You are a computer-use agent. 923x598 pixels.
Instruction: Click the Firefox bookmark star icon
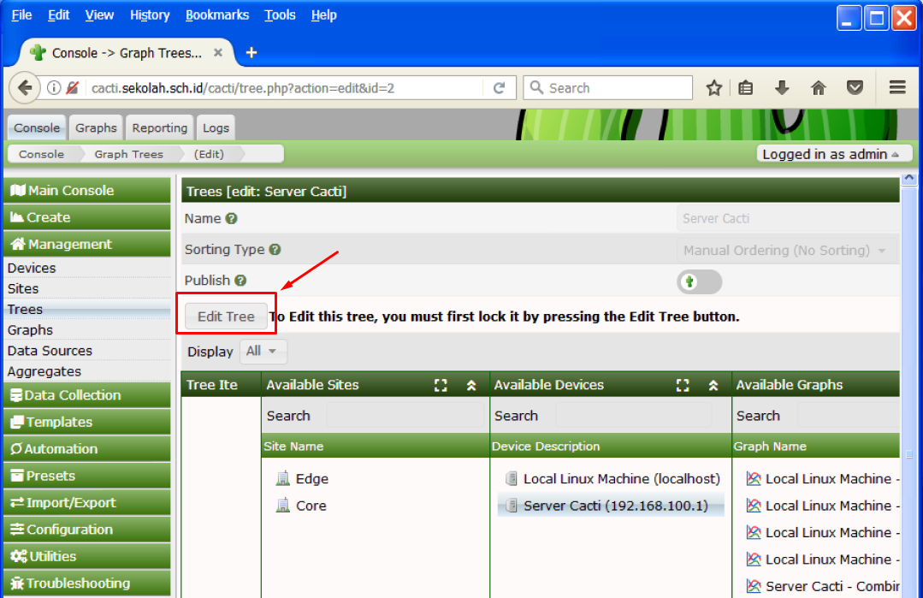(x=714, y=88)
